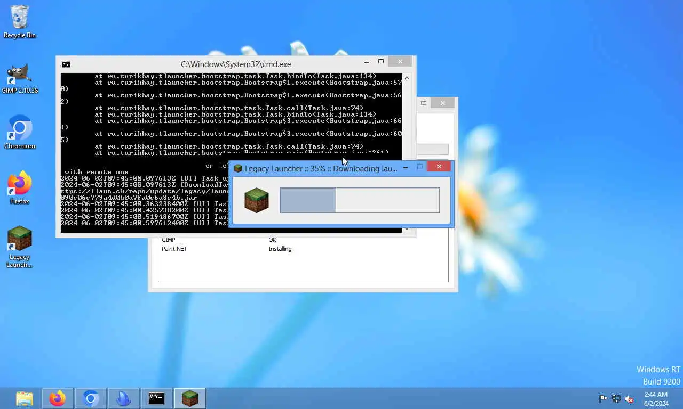Minimize the Legacy Launcher dialog
Viewport: 683px width, 409px height.
click(x=405, y=167)
